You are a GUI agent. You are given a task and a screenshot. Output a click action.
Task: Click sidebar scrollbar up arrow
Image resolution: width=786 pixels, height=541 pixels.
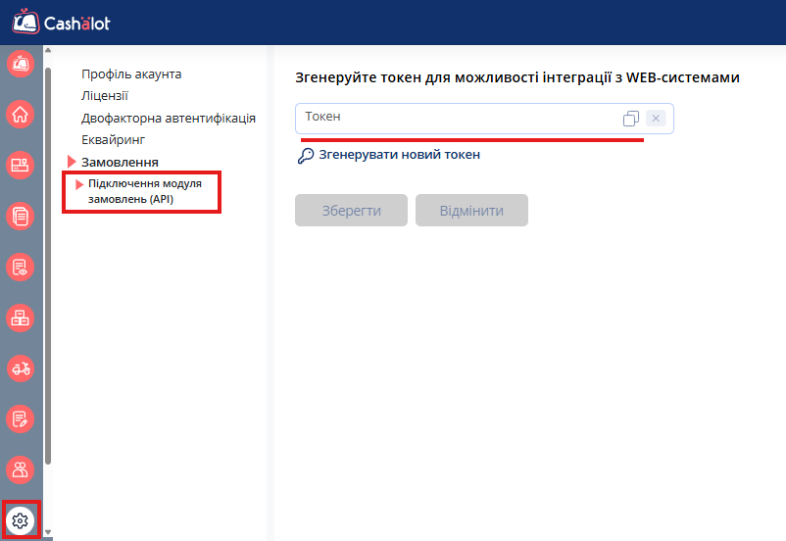48,50
